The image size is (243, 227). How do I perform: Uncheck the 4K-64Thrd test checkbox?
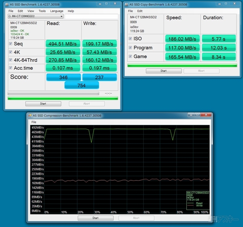pyautogui.click(x=11, y=60)
